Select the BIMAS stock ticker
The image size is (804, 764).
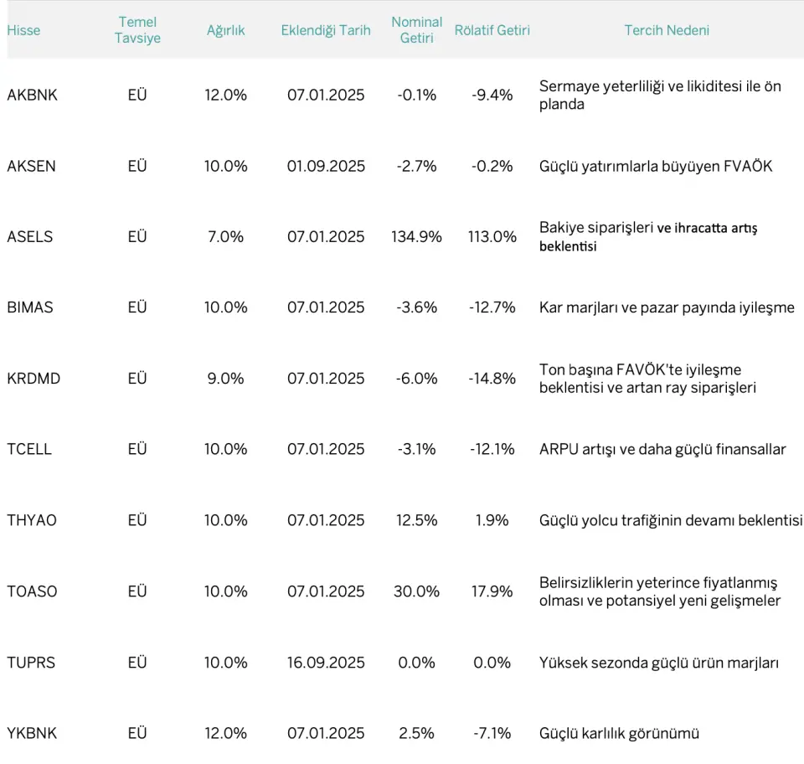[x=30, y=307]
